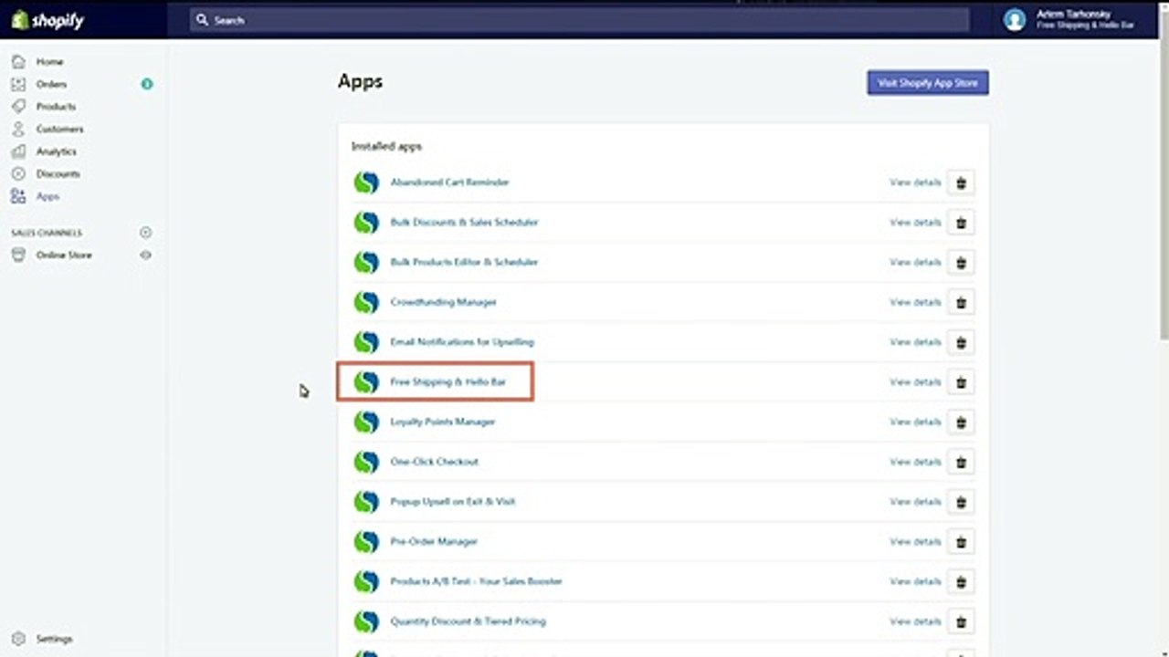Click the Online Store icon
Image resolution: width=1169 pixels, height=657 pixels.
pos(18,255)
